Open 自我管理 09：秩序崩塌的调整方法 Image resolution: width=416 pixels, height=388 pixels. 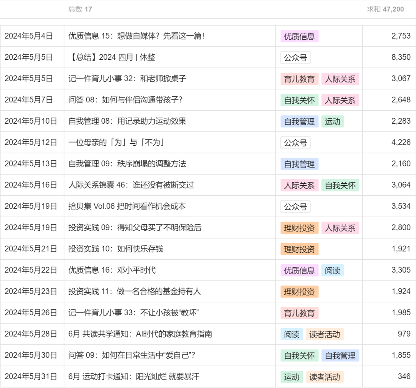tap(127, 164)
